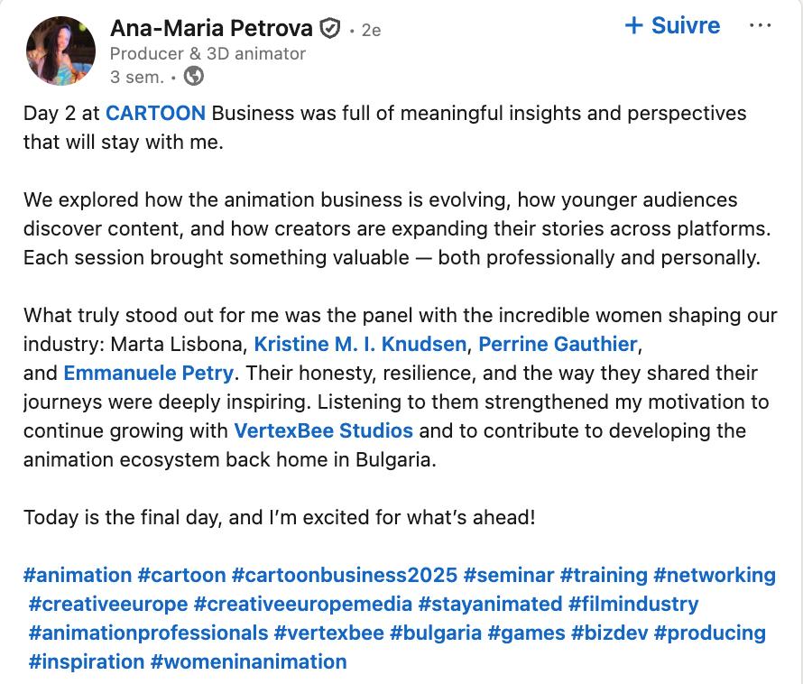Select the #animation hashtag
The height and width of the screenshot is (684, 803).
78,575
